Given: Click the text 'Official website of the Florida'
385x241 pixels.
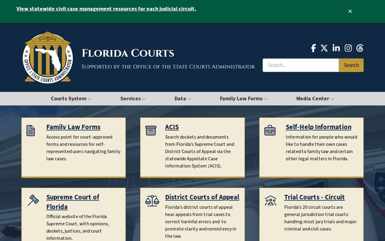Looking at the screenshot, I should click(x=76, y=217).
